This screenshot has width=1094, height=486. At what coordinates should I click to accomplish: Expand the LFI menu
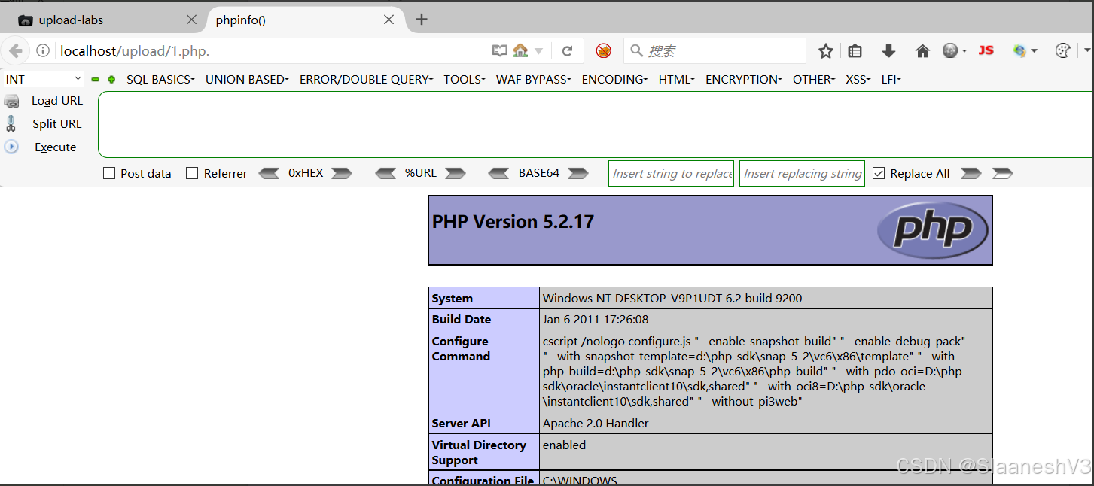coord(891,79)
